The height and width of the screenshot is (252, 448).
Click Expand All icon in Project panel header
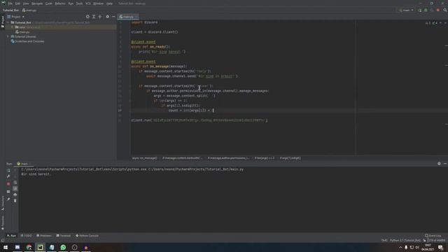pos(94,17)
